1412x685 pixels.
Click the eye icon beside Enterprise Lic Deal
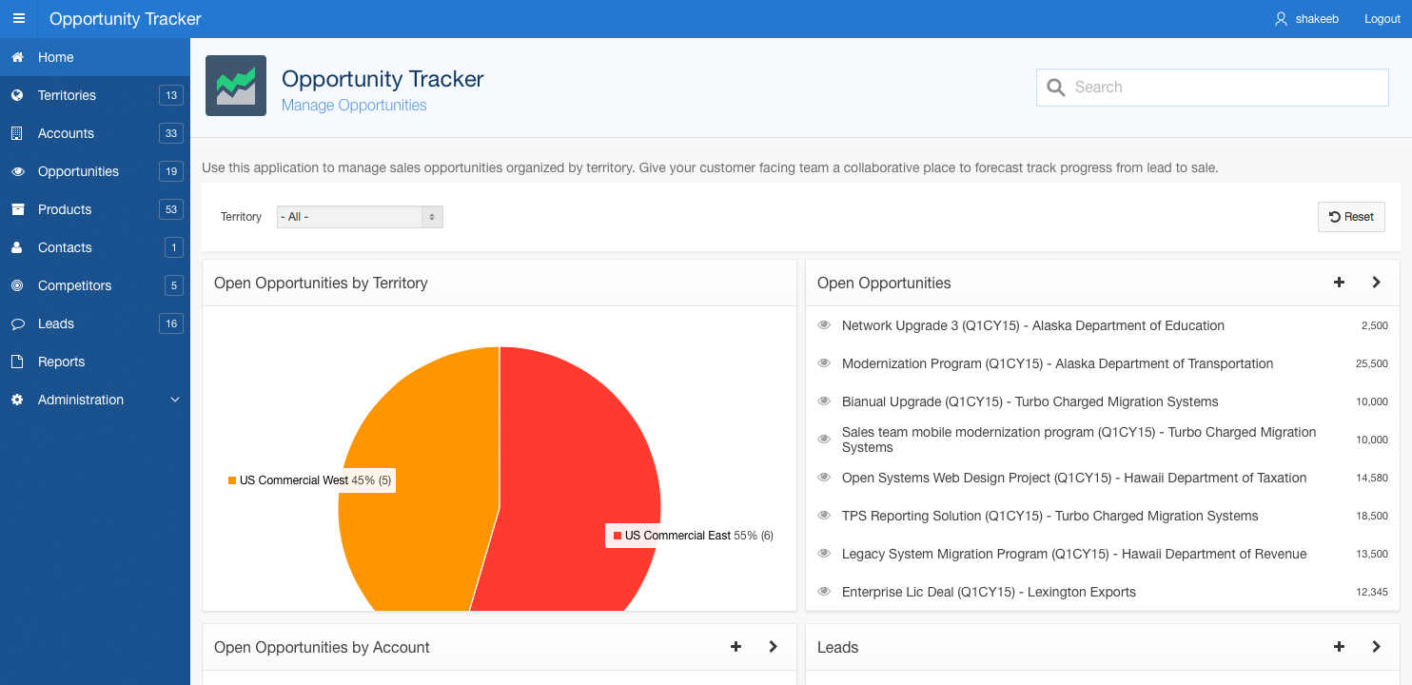[825, 592]
